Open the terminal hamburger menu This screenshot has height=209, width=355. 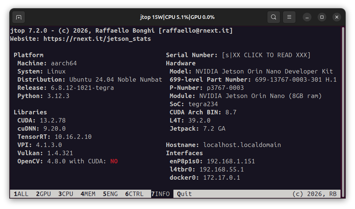click(289, 17)
